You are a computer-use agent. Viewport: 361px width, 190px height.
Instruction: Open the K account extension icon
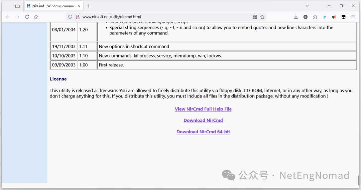tap(306, 17)
